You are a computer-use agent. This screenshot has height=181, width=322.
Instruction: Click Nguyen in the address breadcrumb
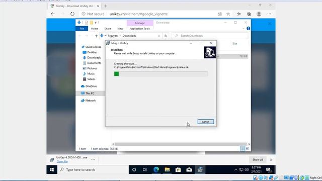click(x=113, y=36)
